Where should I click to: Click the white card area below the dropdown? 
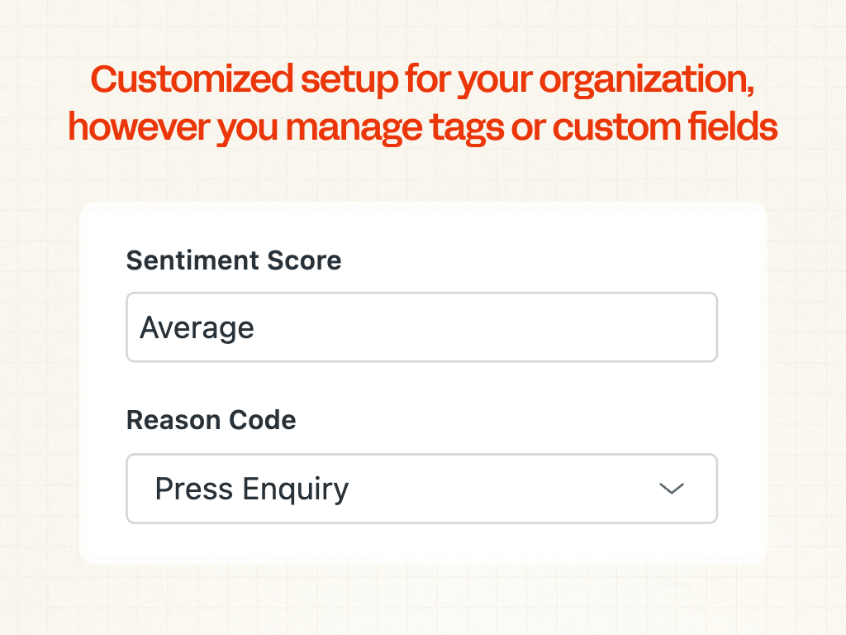point(421,544)
